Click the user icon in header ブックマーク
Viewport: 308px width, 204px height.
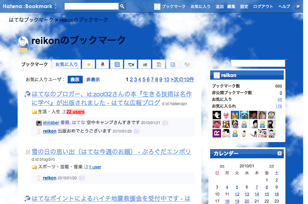(x=157, y=7)
